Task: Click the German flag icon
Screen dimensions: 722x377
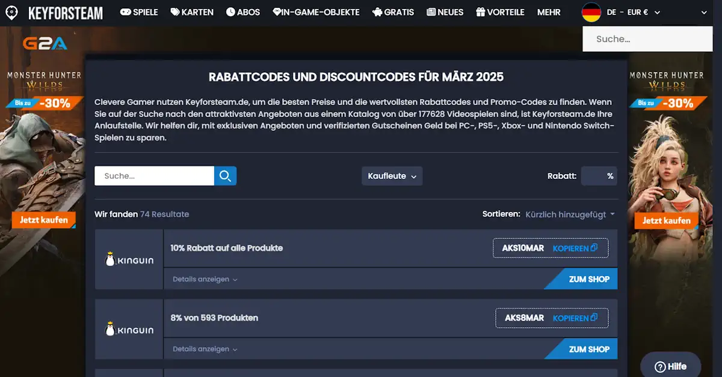Action: tap(591, 13)
